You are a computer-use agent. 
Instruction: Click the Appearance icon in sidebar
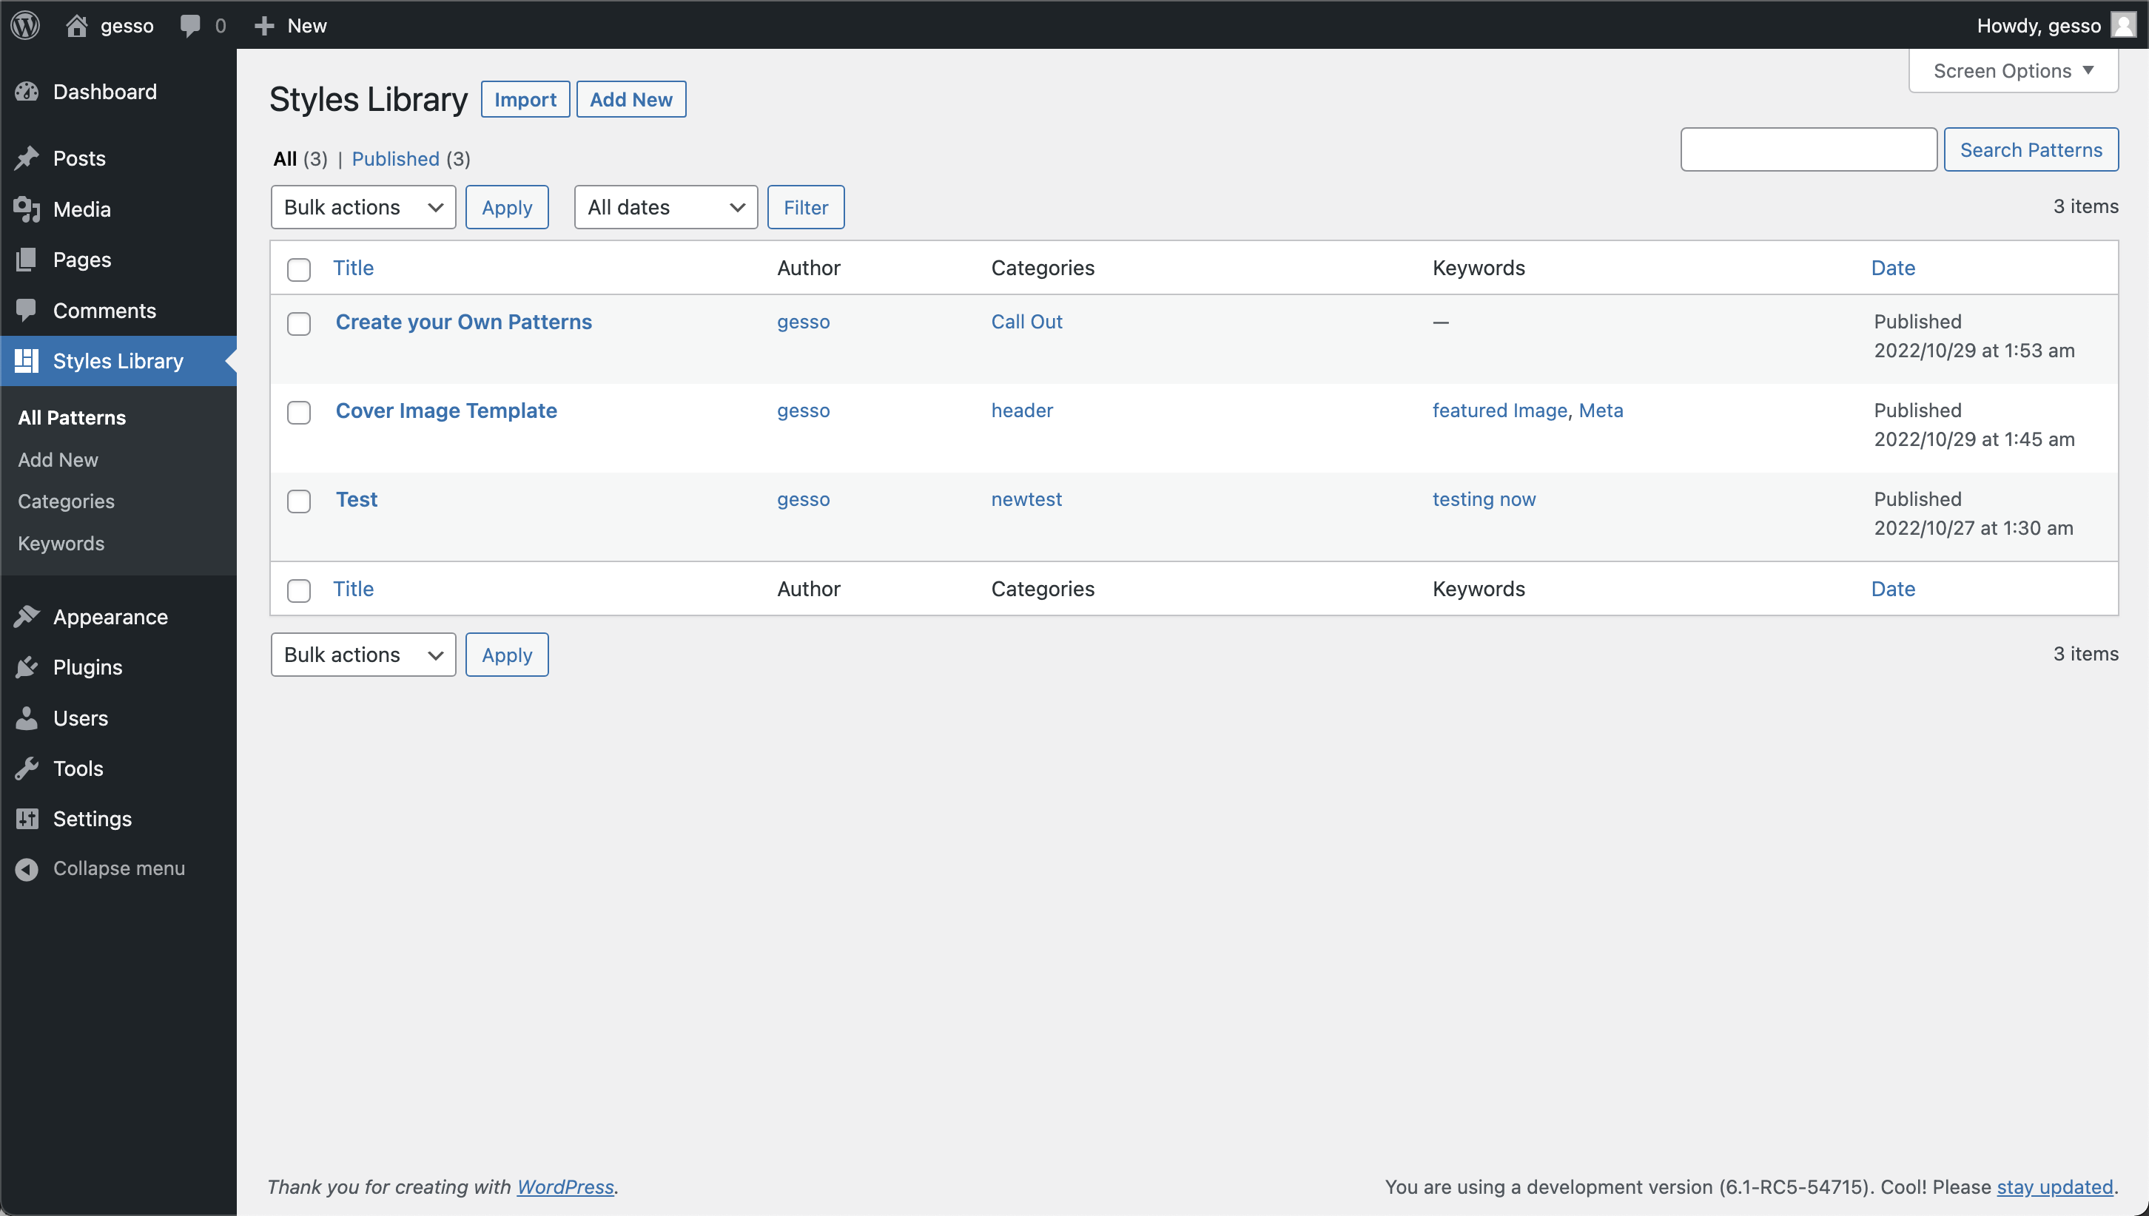[27, 615]
